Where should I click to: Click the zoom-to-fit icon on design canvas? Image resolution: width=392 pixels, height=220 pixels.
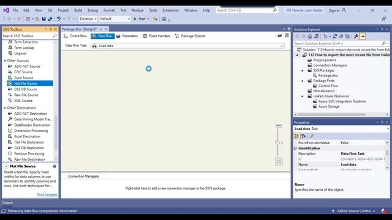279,161
